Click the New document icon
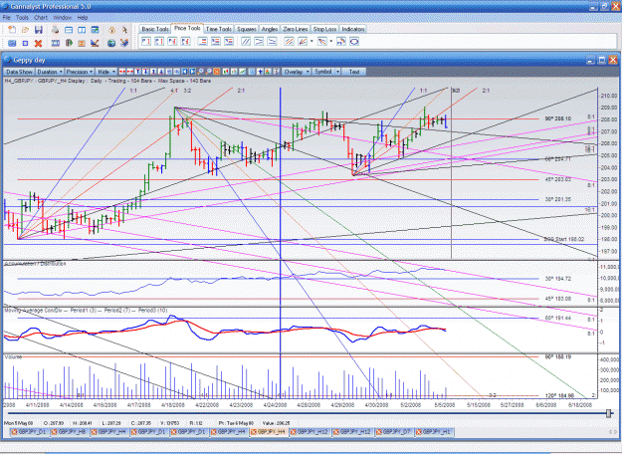The width and height of the screenshot is (622, 454). [x=12, y=30]
